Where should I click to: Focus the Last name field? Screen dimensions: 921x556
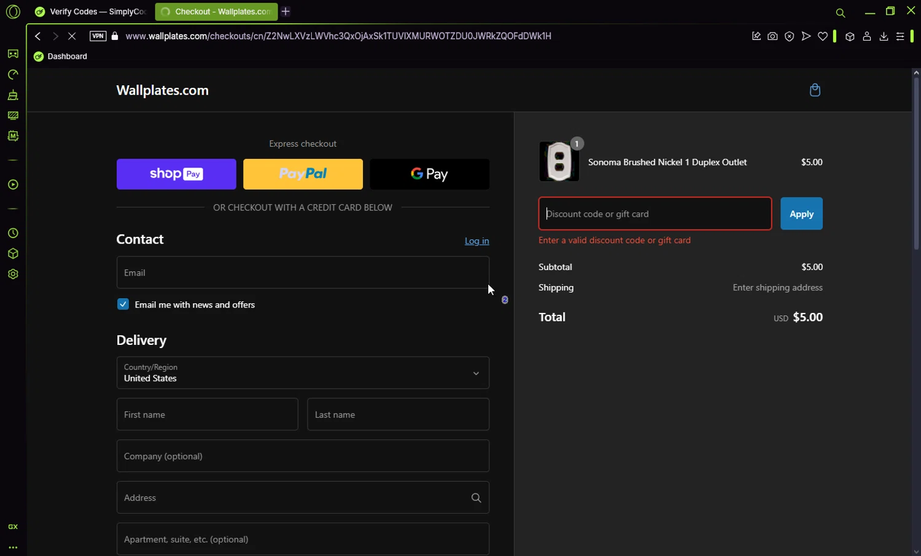pos(398,414)
